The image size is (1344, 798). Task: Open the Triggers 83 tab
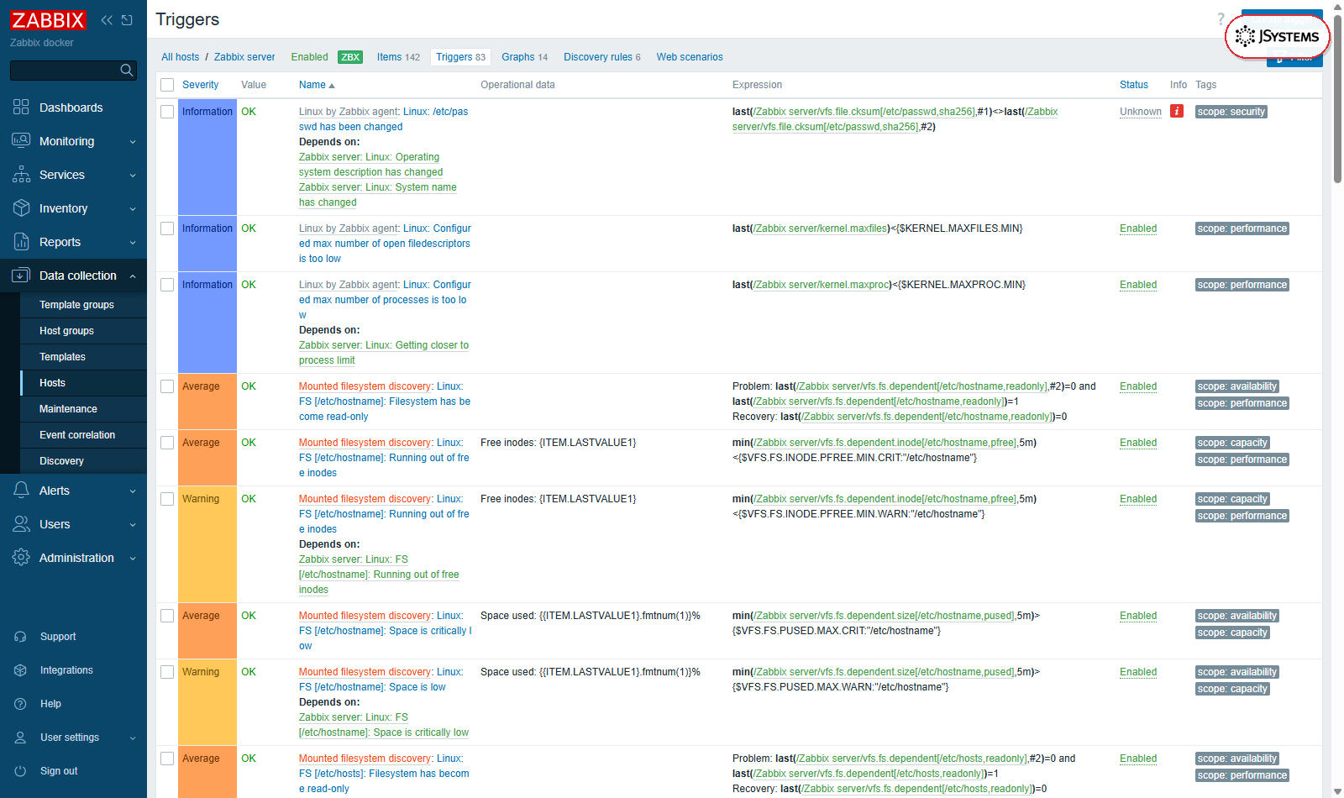click(x=460, y=57)
